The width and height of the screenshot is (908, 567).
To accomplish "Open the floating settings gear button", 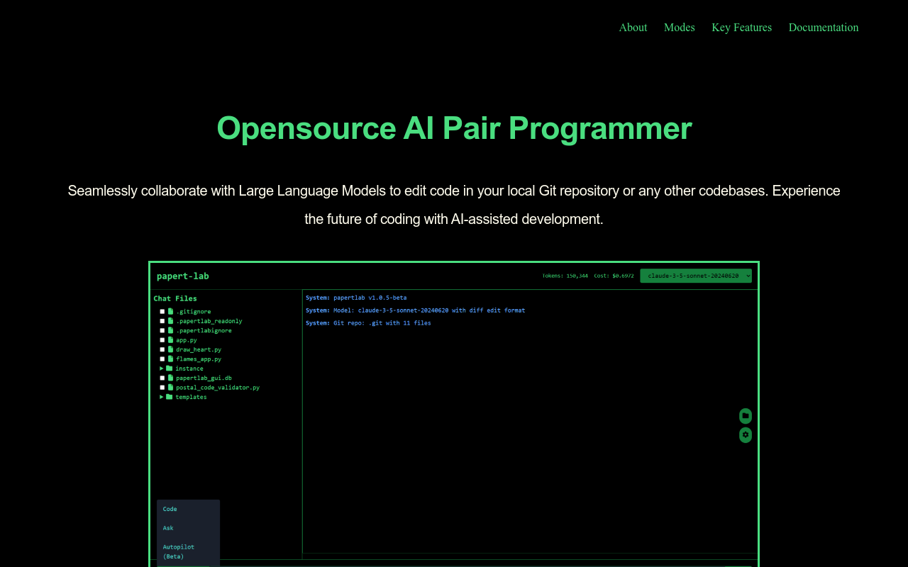I will pos(746,435).
